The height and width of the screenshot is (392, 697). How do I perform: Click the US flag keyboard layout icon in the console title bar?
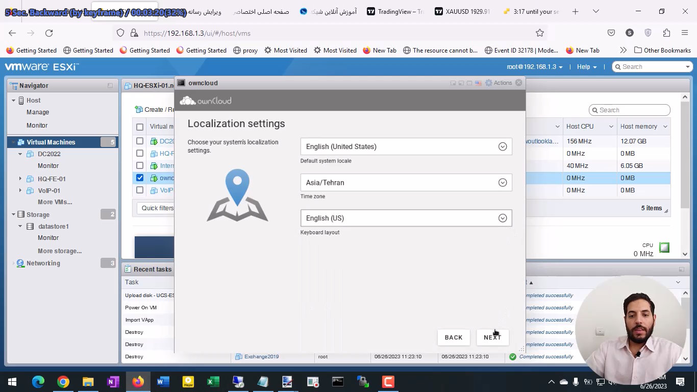click(x=478, y=83)
